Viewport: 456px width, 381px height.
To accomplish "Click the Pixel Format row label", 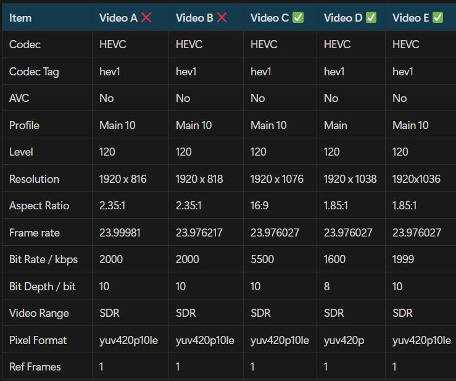I will (x=38, y=340).
